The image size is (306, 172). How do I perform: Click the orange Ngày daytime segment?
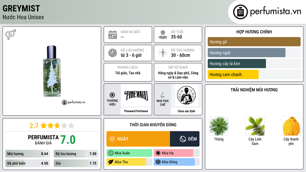138,139
